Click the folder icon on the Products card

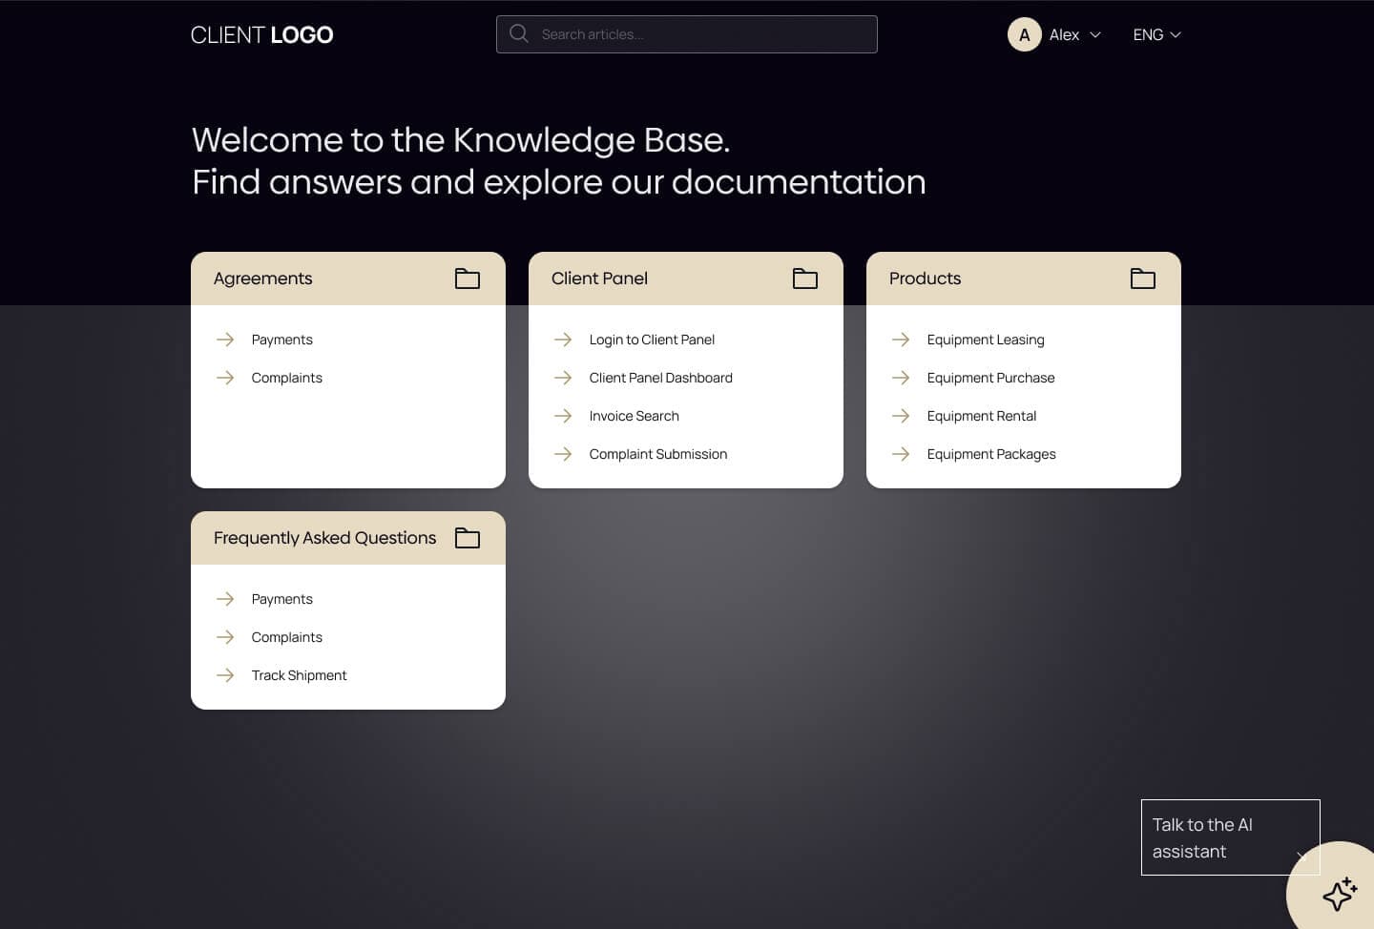[x=1143, y=279]
